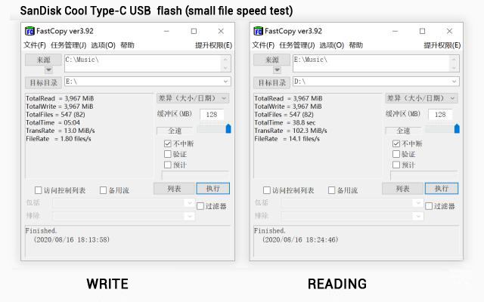Screen dimensions: 484x302
Task: Click Finished 18:24:46 status text
Action: tap(296, 235)
